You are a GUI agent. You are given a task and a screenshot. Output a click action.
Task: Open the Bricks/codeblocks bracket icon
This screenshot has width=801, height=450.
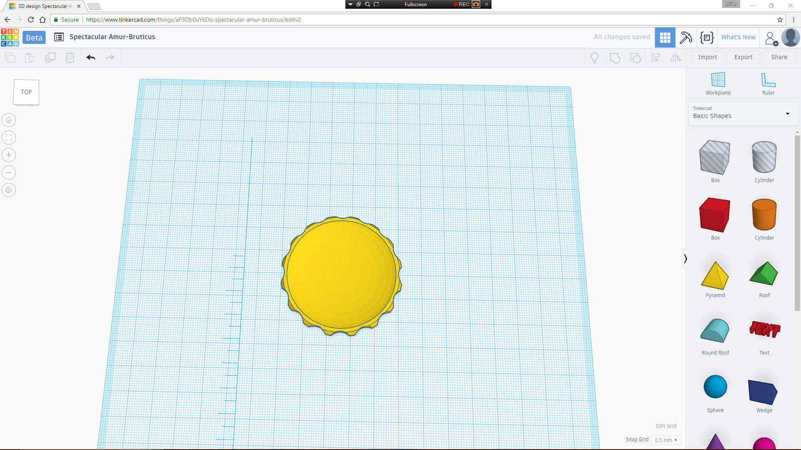707,37
